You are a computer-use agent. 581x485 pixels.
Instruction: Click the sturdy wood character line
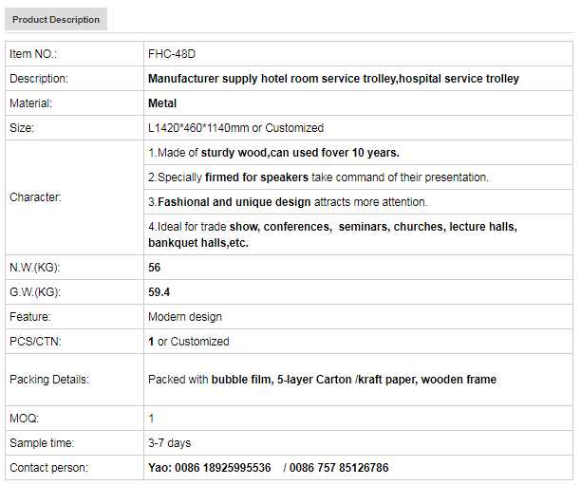pos(273,153)
